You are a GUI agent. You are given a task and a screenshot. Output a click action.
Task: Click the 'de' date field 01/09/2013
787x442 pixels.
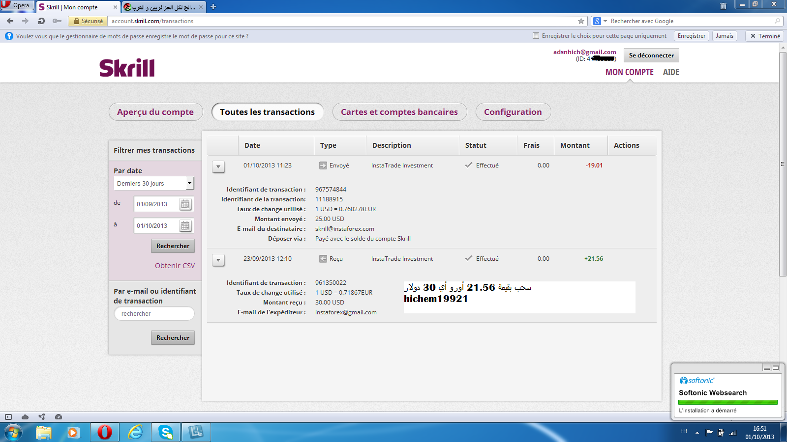tap(155, 204)
